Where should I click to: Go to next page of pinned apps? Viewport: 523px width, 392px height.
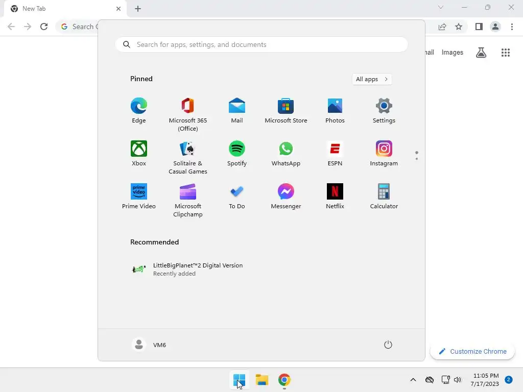[x=417, y=159]
